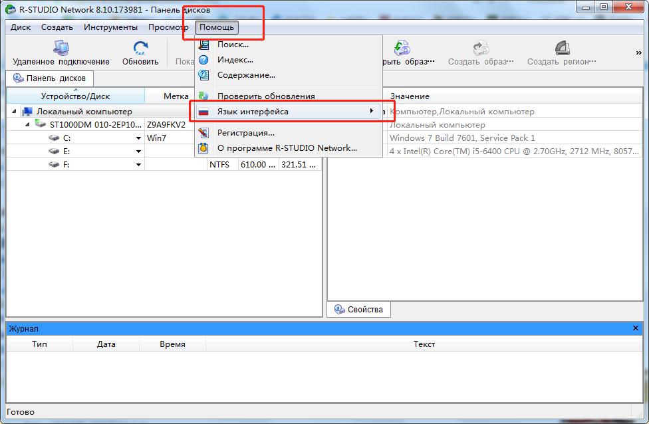Image resolution: width=649 pixels, height=424 pixels.
Task: Click the Создать образ toolbar icon
Action: [x=480, y=49]
